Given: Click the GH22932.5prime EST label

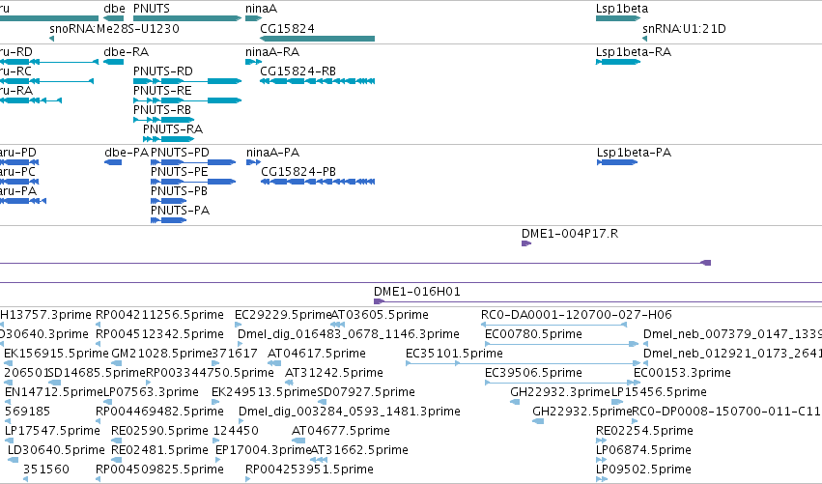Looking at the screenshot, I should pyautogui.click(x=582, y=412).
